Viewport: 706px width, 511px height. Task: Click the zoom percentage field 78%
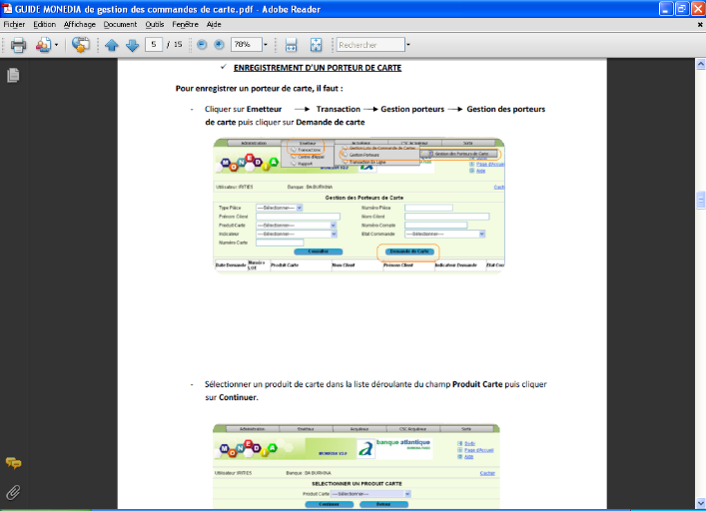click(247, 45)
